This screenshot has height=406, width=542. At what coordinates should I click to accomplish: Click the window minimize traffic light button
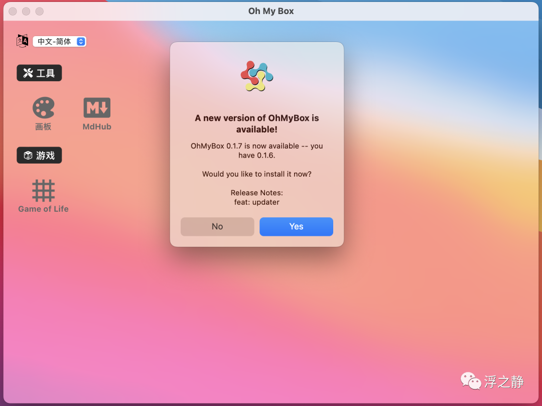click(x=26, y=12)
